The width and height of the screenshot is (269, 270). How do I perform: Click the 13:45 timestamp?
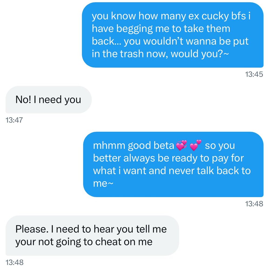pyautogui.click(x=254, y=75)
